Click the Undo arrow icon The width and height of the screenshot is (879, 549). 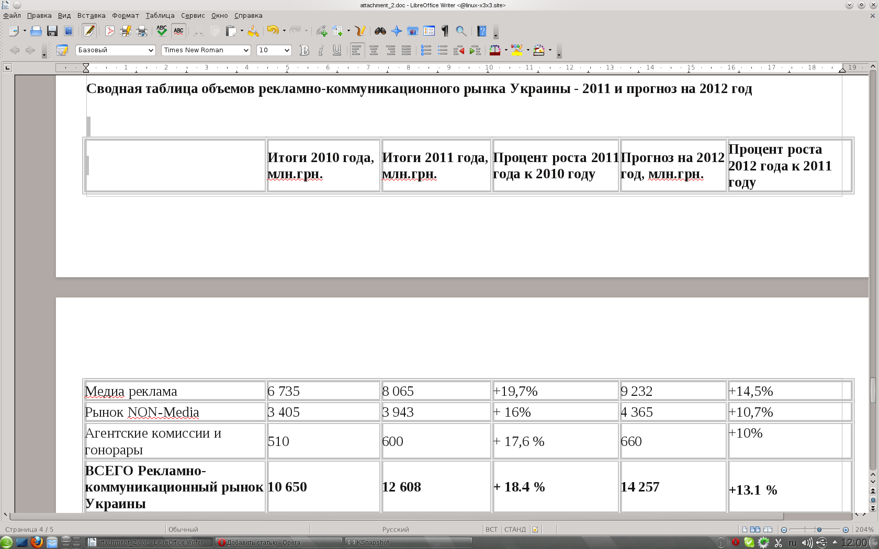(x=272, y=31)
